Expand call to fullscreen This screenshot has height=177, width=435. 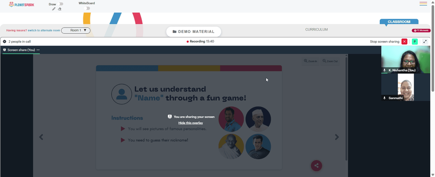(425, 42)
